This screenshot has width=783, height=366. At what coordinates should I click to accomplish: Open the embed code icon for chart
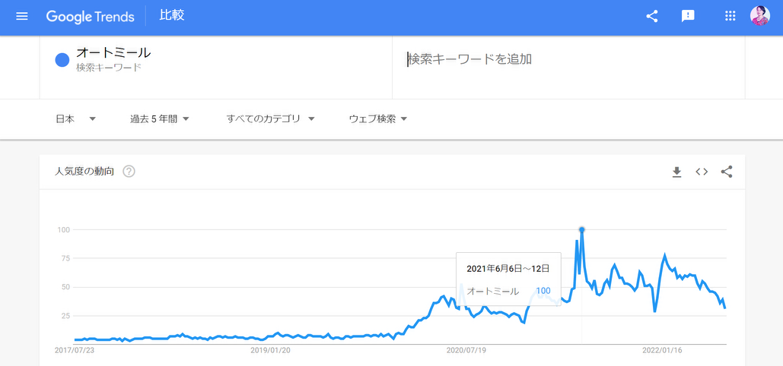pyautogui.click(x=702, y=172)
